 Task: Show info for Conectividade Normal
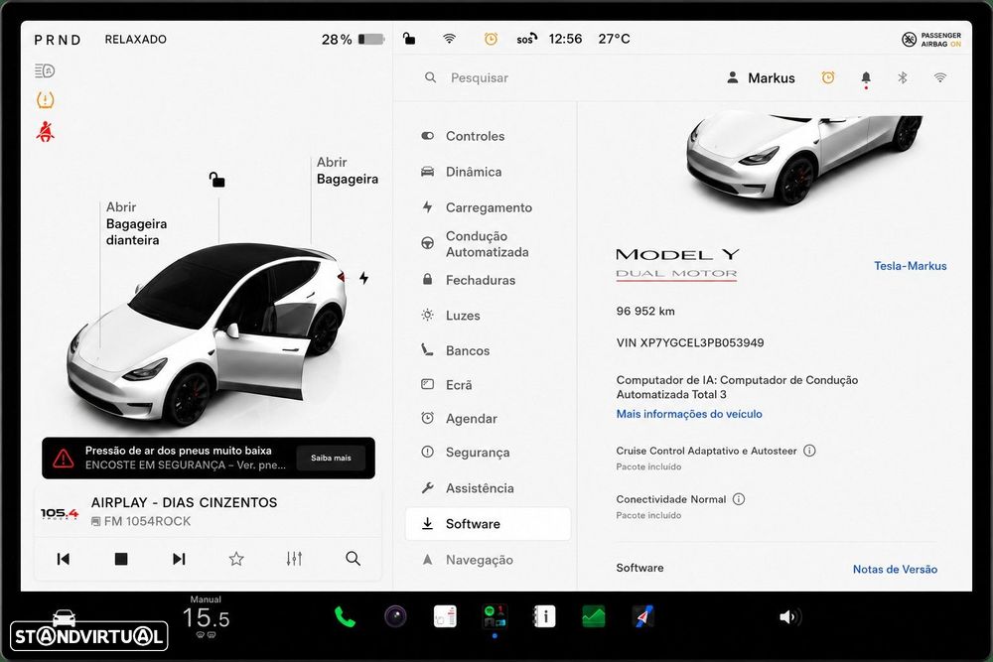click(x=739, y=498)
